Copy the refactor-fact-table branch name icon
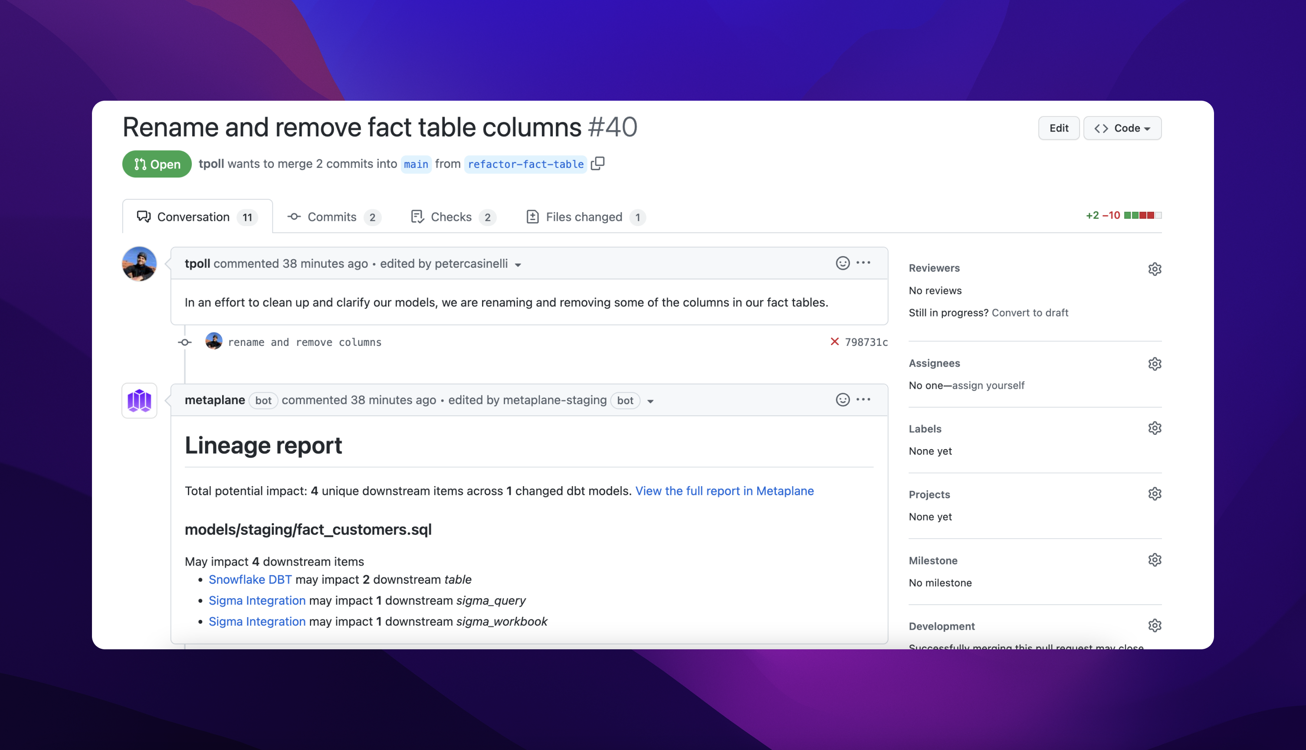This screenshot has height=750, width=1306. pos(597,163)
